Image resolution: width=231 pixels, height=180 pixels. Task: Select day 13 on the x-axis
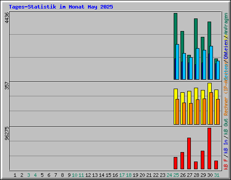pos(95,175)
